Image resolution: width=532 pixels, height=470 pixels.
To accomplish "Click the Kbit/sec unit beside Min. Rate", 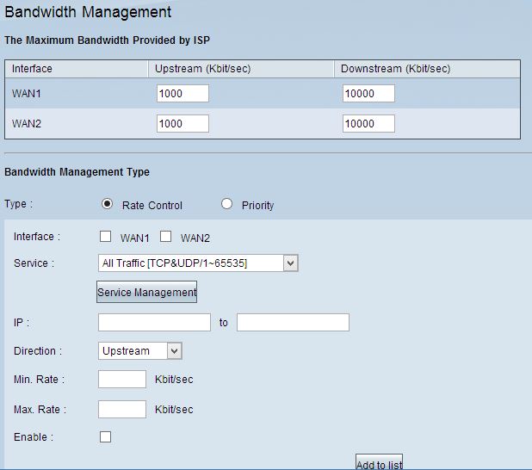I will click(x=174, y=380).
